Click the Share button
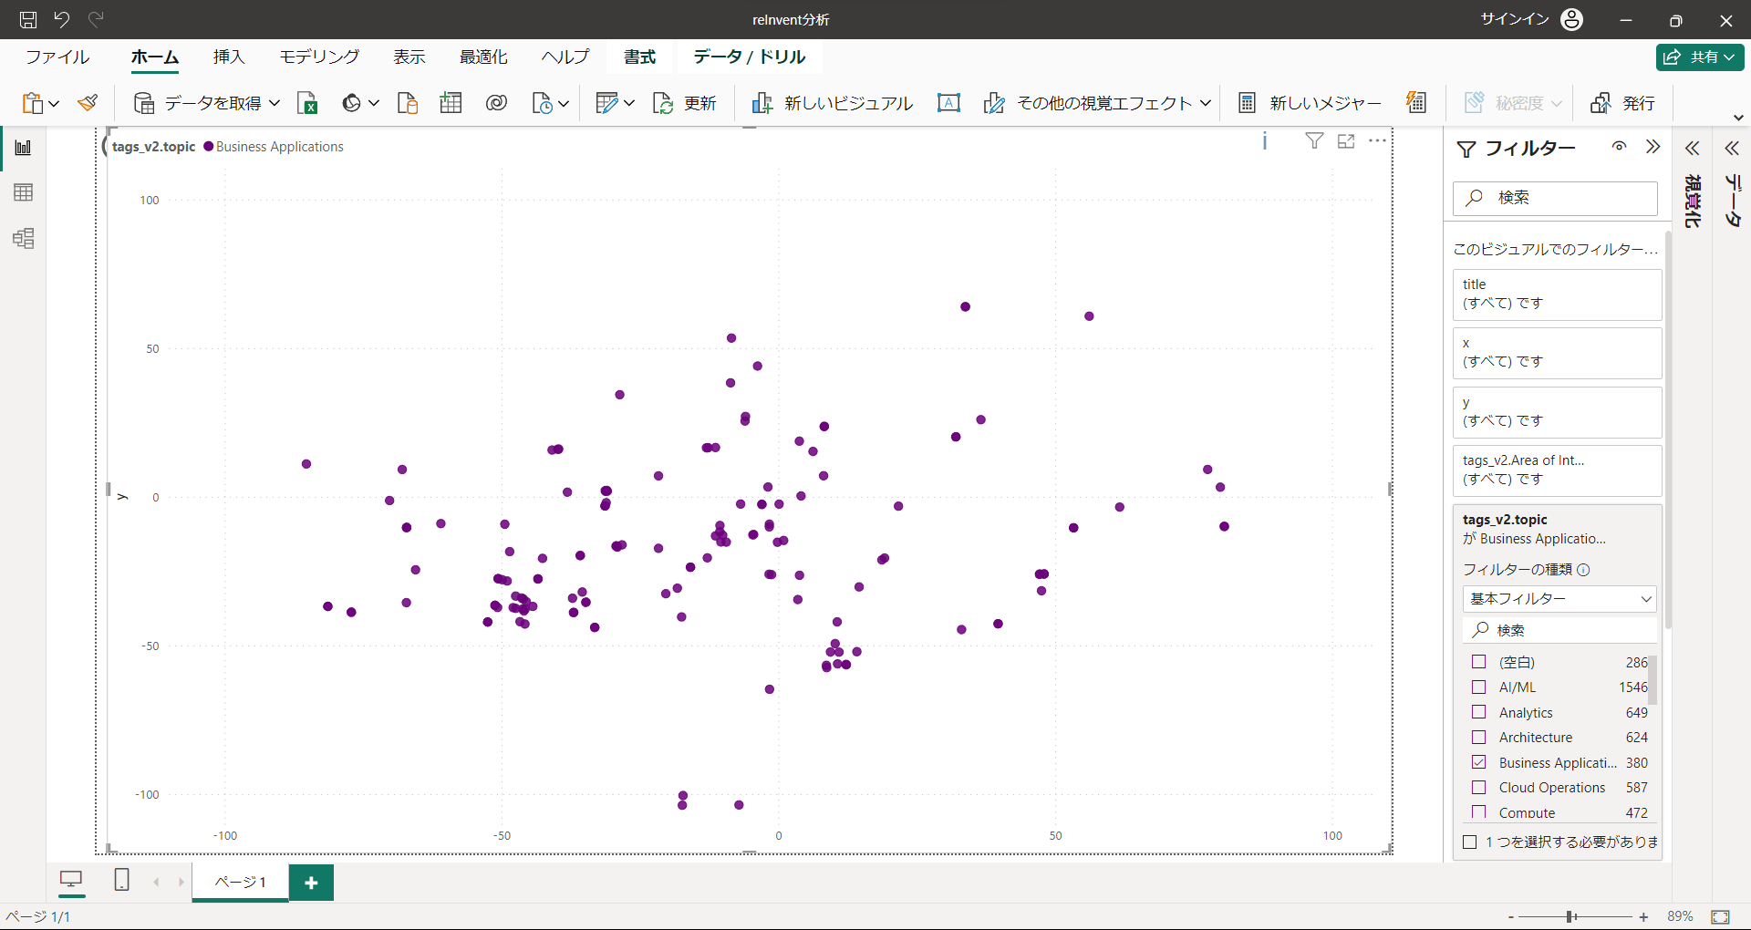 pyautogui.click(x=1700, y=57)
